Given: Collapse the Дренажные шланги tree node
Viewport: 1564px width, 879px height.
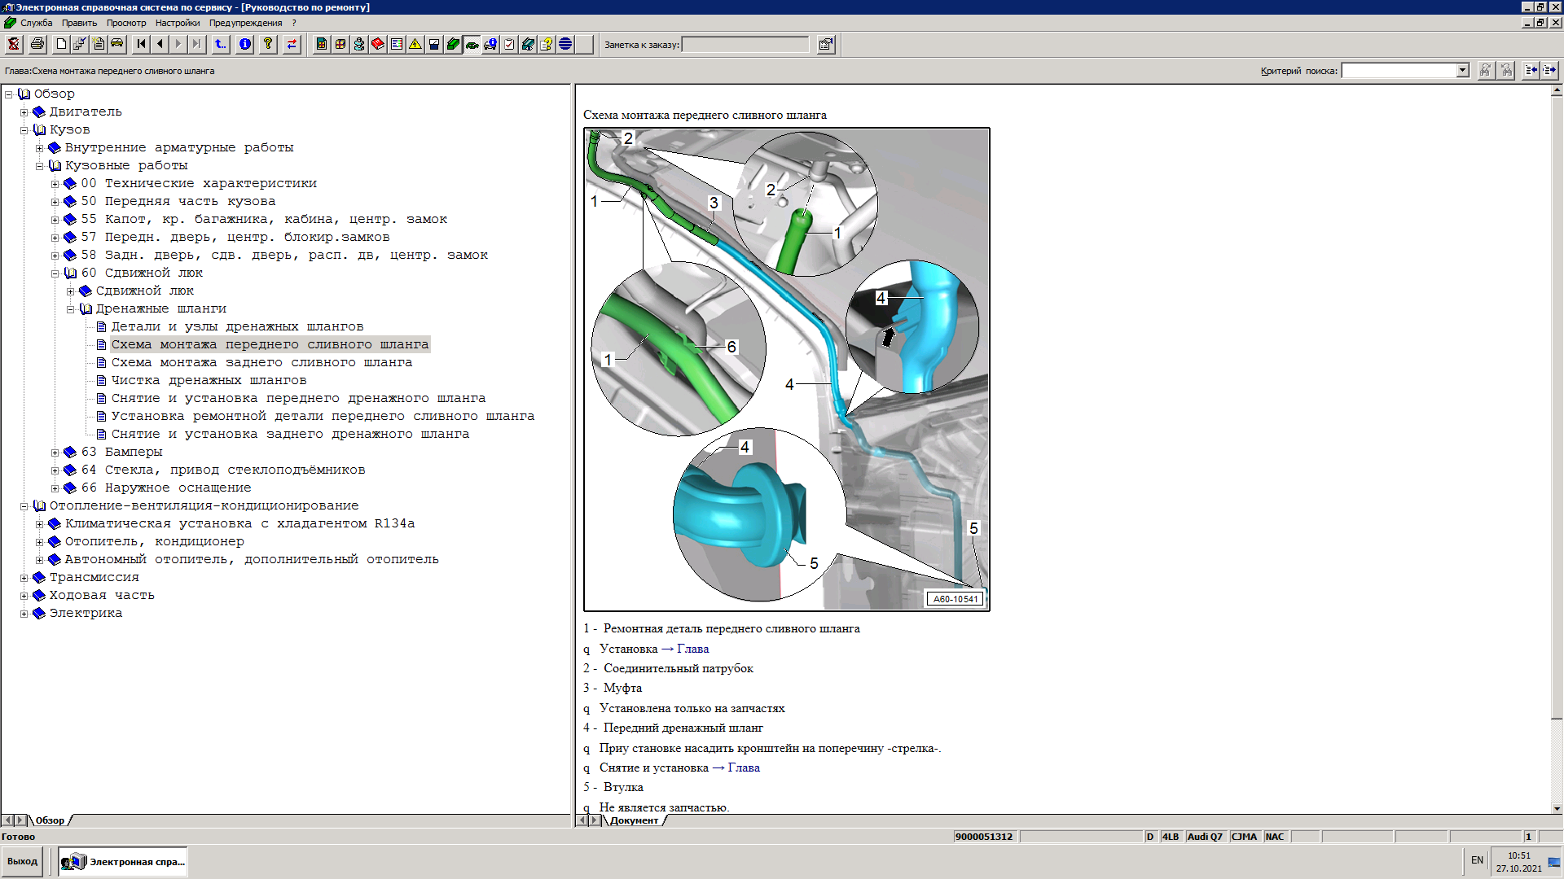Looking at the screenshot, I should click(x=71, y=309).
